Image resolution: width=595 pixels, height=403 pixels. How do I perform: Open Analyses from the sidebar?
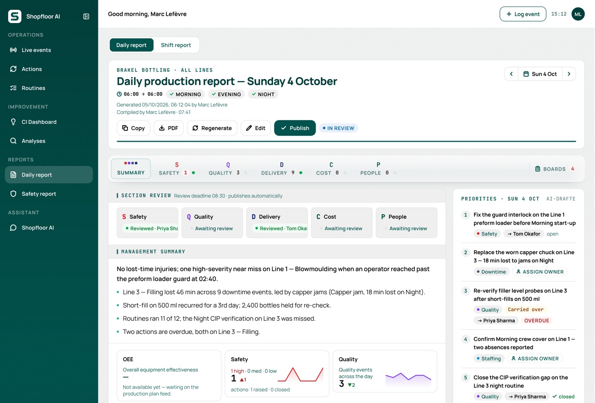coord(49,141)
